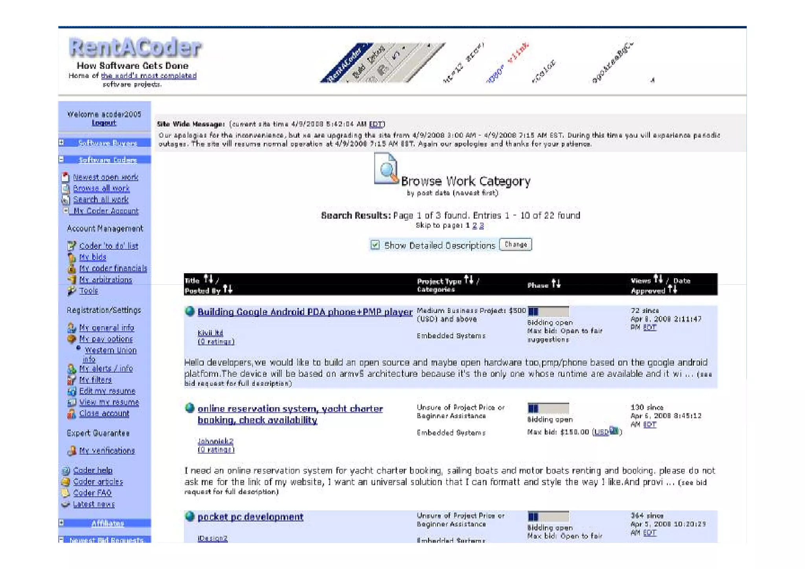
Task: Click the Coder articles icon
Action: 66,482
